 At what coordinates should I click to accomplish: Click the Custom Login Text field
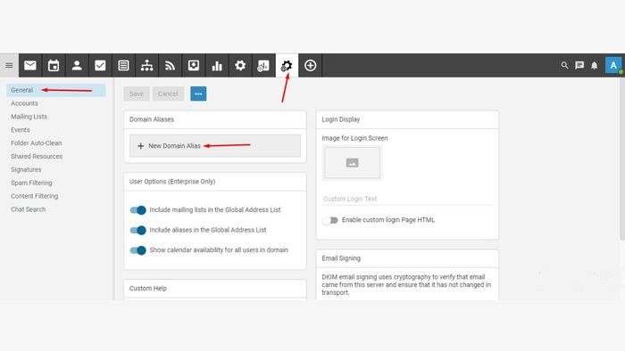(407, 199)
